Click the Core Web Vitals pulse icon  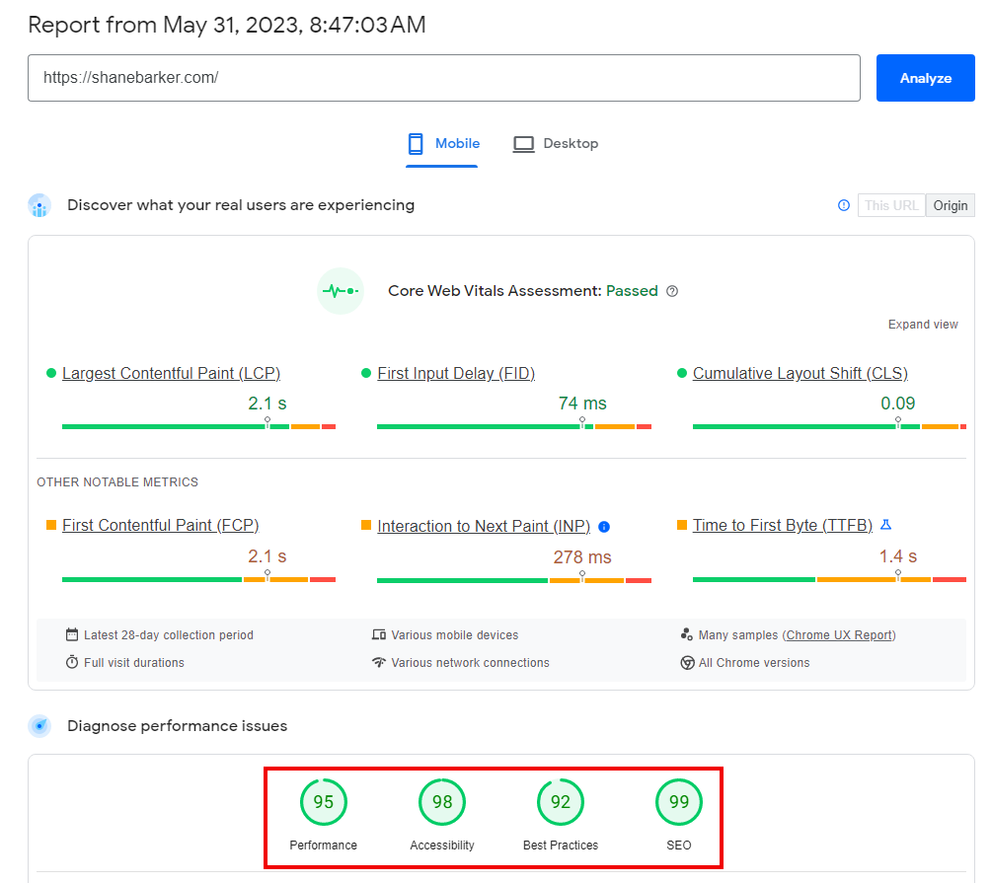coord(340,291)
